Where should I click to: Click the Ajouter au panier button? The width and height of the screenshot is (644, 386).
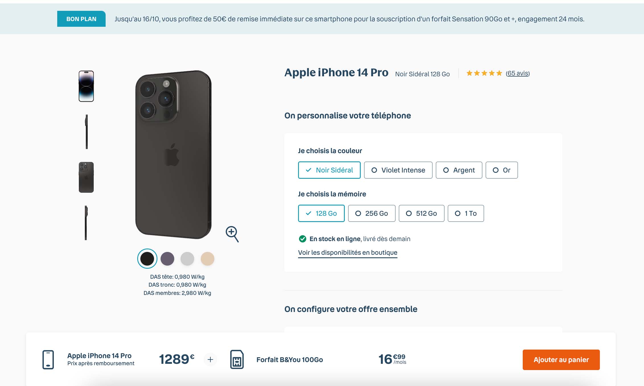(561, 360)
